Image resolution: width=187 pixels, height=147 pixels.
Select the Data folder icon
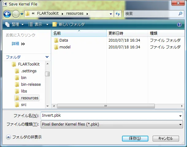56,40
